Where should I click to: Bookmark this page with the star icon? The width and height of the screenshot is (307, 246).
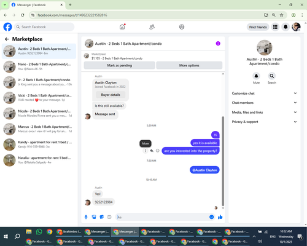click(x=282, y=15)
